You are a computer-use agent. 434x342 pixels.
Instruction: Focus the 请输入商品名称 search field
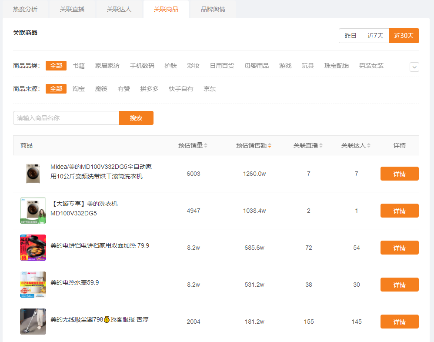click(66, 118)
